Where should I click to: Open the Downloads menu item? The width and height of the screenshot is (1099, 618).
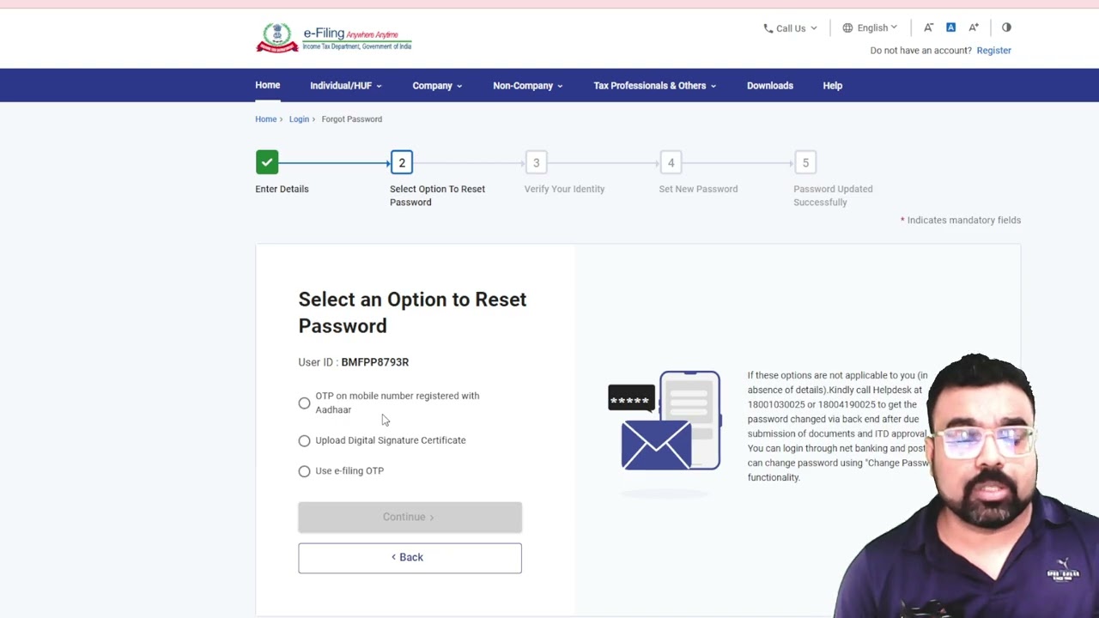tap(770, 86)
